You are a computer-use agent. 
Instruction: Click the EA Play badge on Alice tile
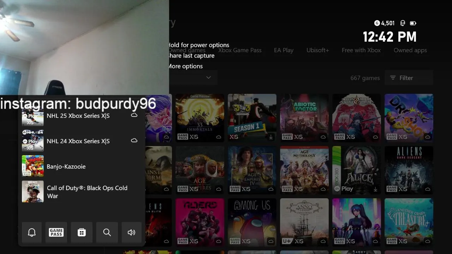[344, 189]
